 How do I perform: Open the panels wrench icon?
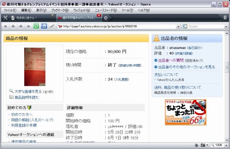(5, 18)
